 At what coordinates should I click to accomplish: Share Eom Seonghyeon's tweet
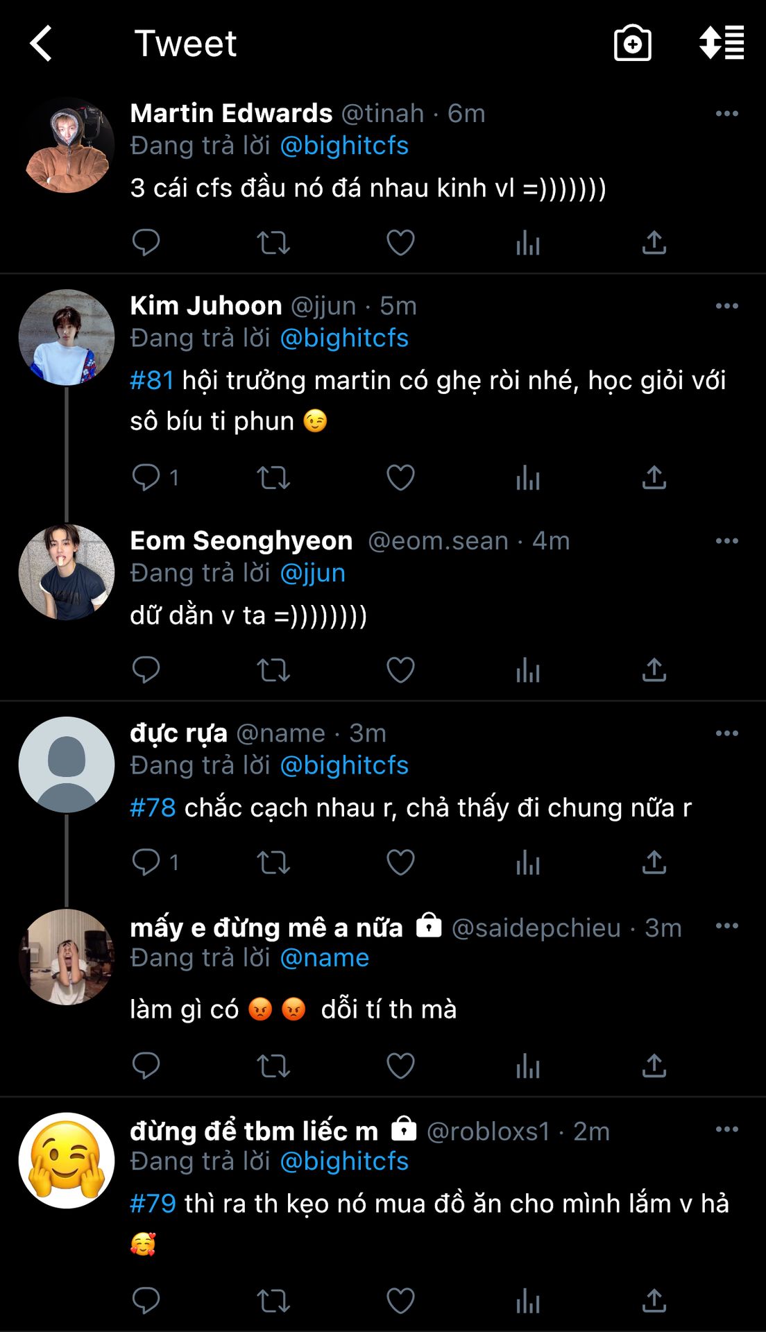pos(654,670)
